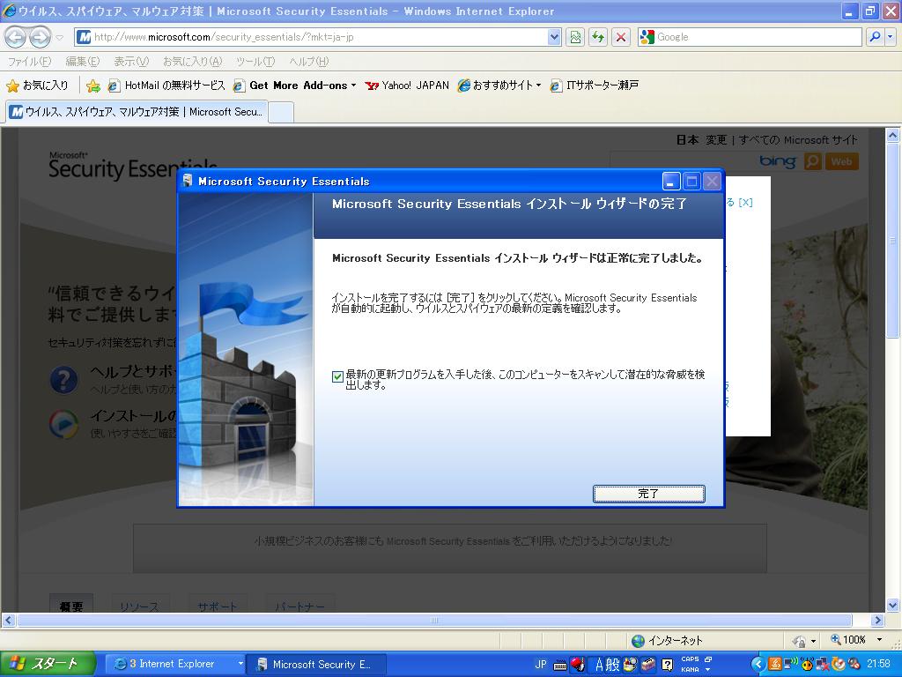Click the search magnifier button
Viewport: 902px width, 677px height.
click(x=875, y=37)
